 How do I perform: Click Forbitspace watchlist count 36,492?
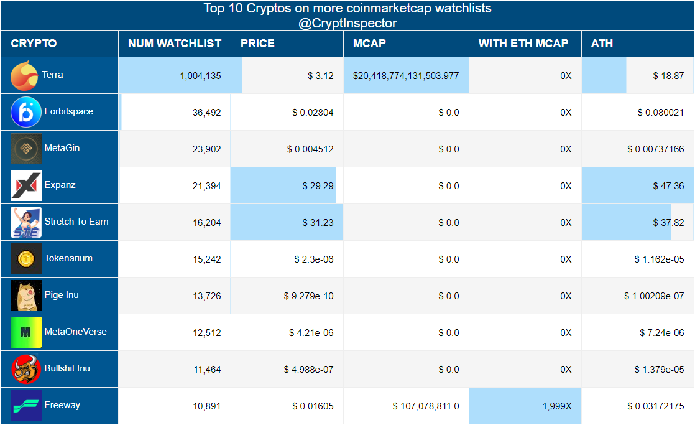[x=206, y=113]
